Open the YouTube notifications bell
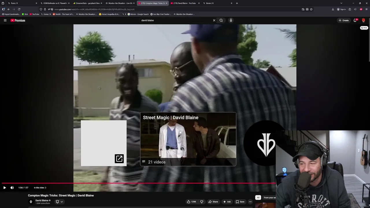The height and width of the screenshot is (208, 370). pos(355,20)
